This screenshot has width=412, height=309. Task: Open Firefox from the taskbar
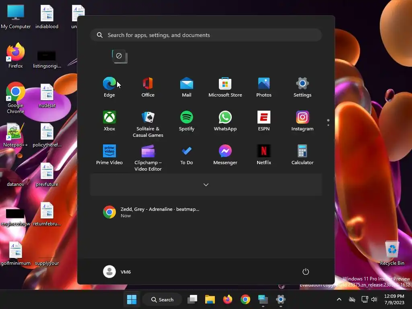click(x=228, y=299)
